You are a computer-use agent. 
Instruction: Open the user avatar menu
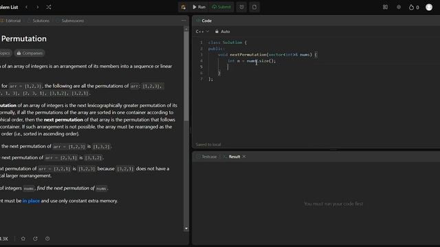pos(429,7)
